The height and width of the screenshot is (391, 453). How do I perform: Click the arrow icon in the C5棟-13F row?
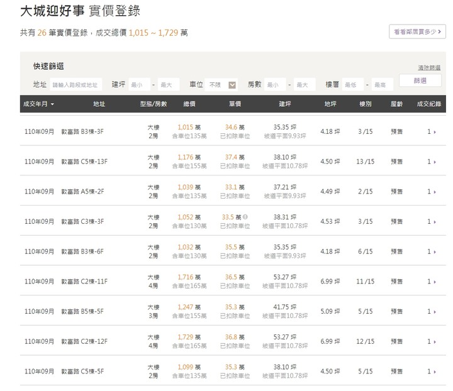point(433,162)
